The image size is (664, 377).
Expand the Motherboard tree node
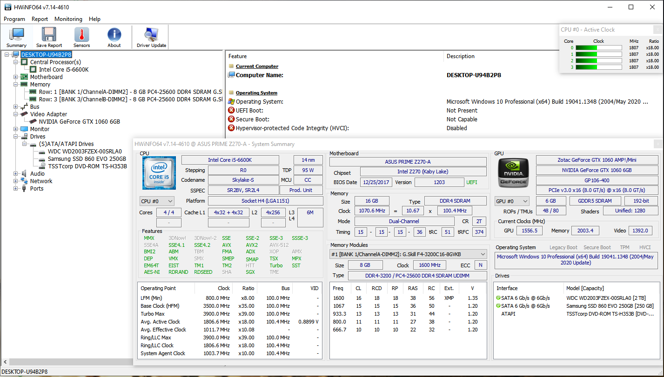16,77
